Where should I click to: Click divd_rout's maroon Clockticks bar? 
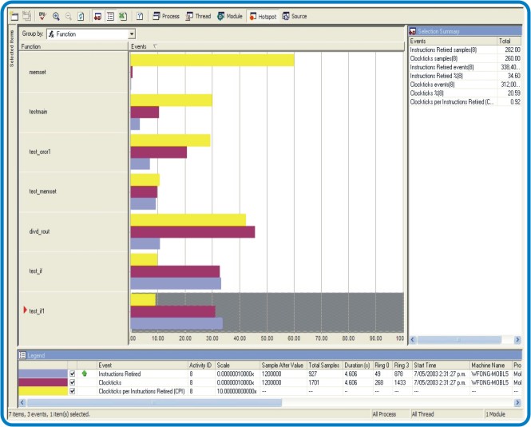[192, 232]
